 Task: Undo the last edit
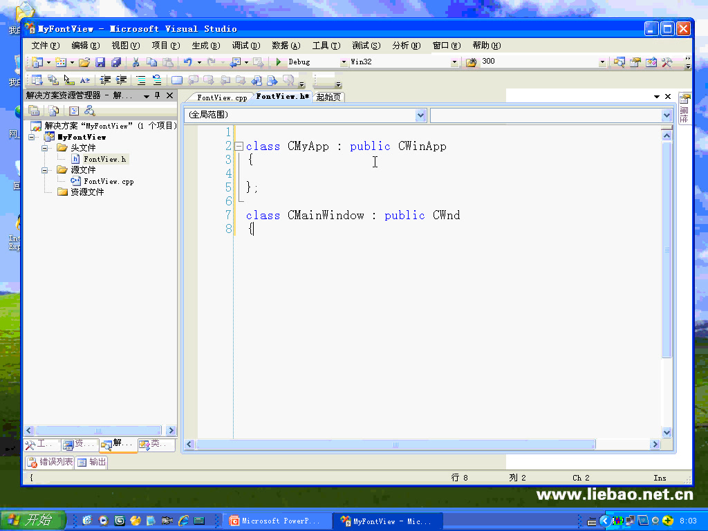point(187,62)
